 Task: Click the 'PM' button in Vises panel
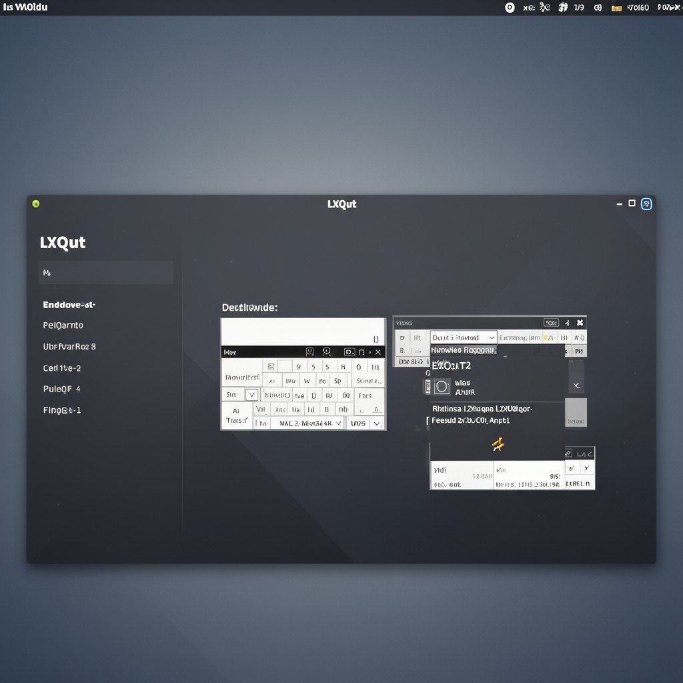tap(579, 351)
